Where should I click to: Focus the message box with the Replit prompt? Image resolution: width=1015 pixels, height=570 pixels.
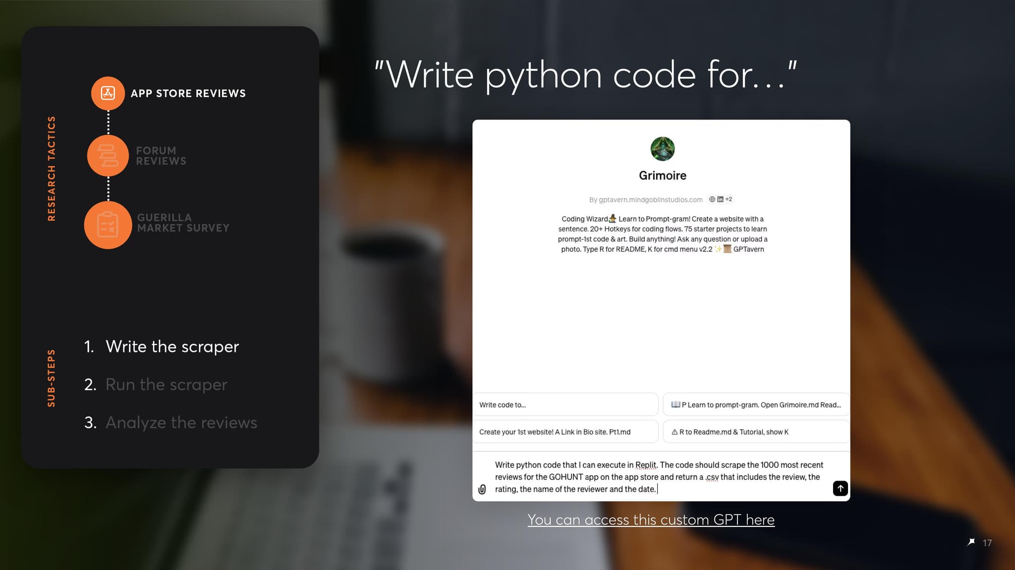tap(659, 477)
